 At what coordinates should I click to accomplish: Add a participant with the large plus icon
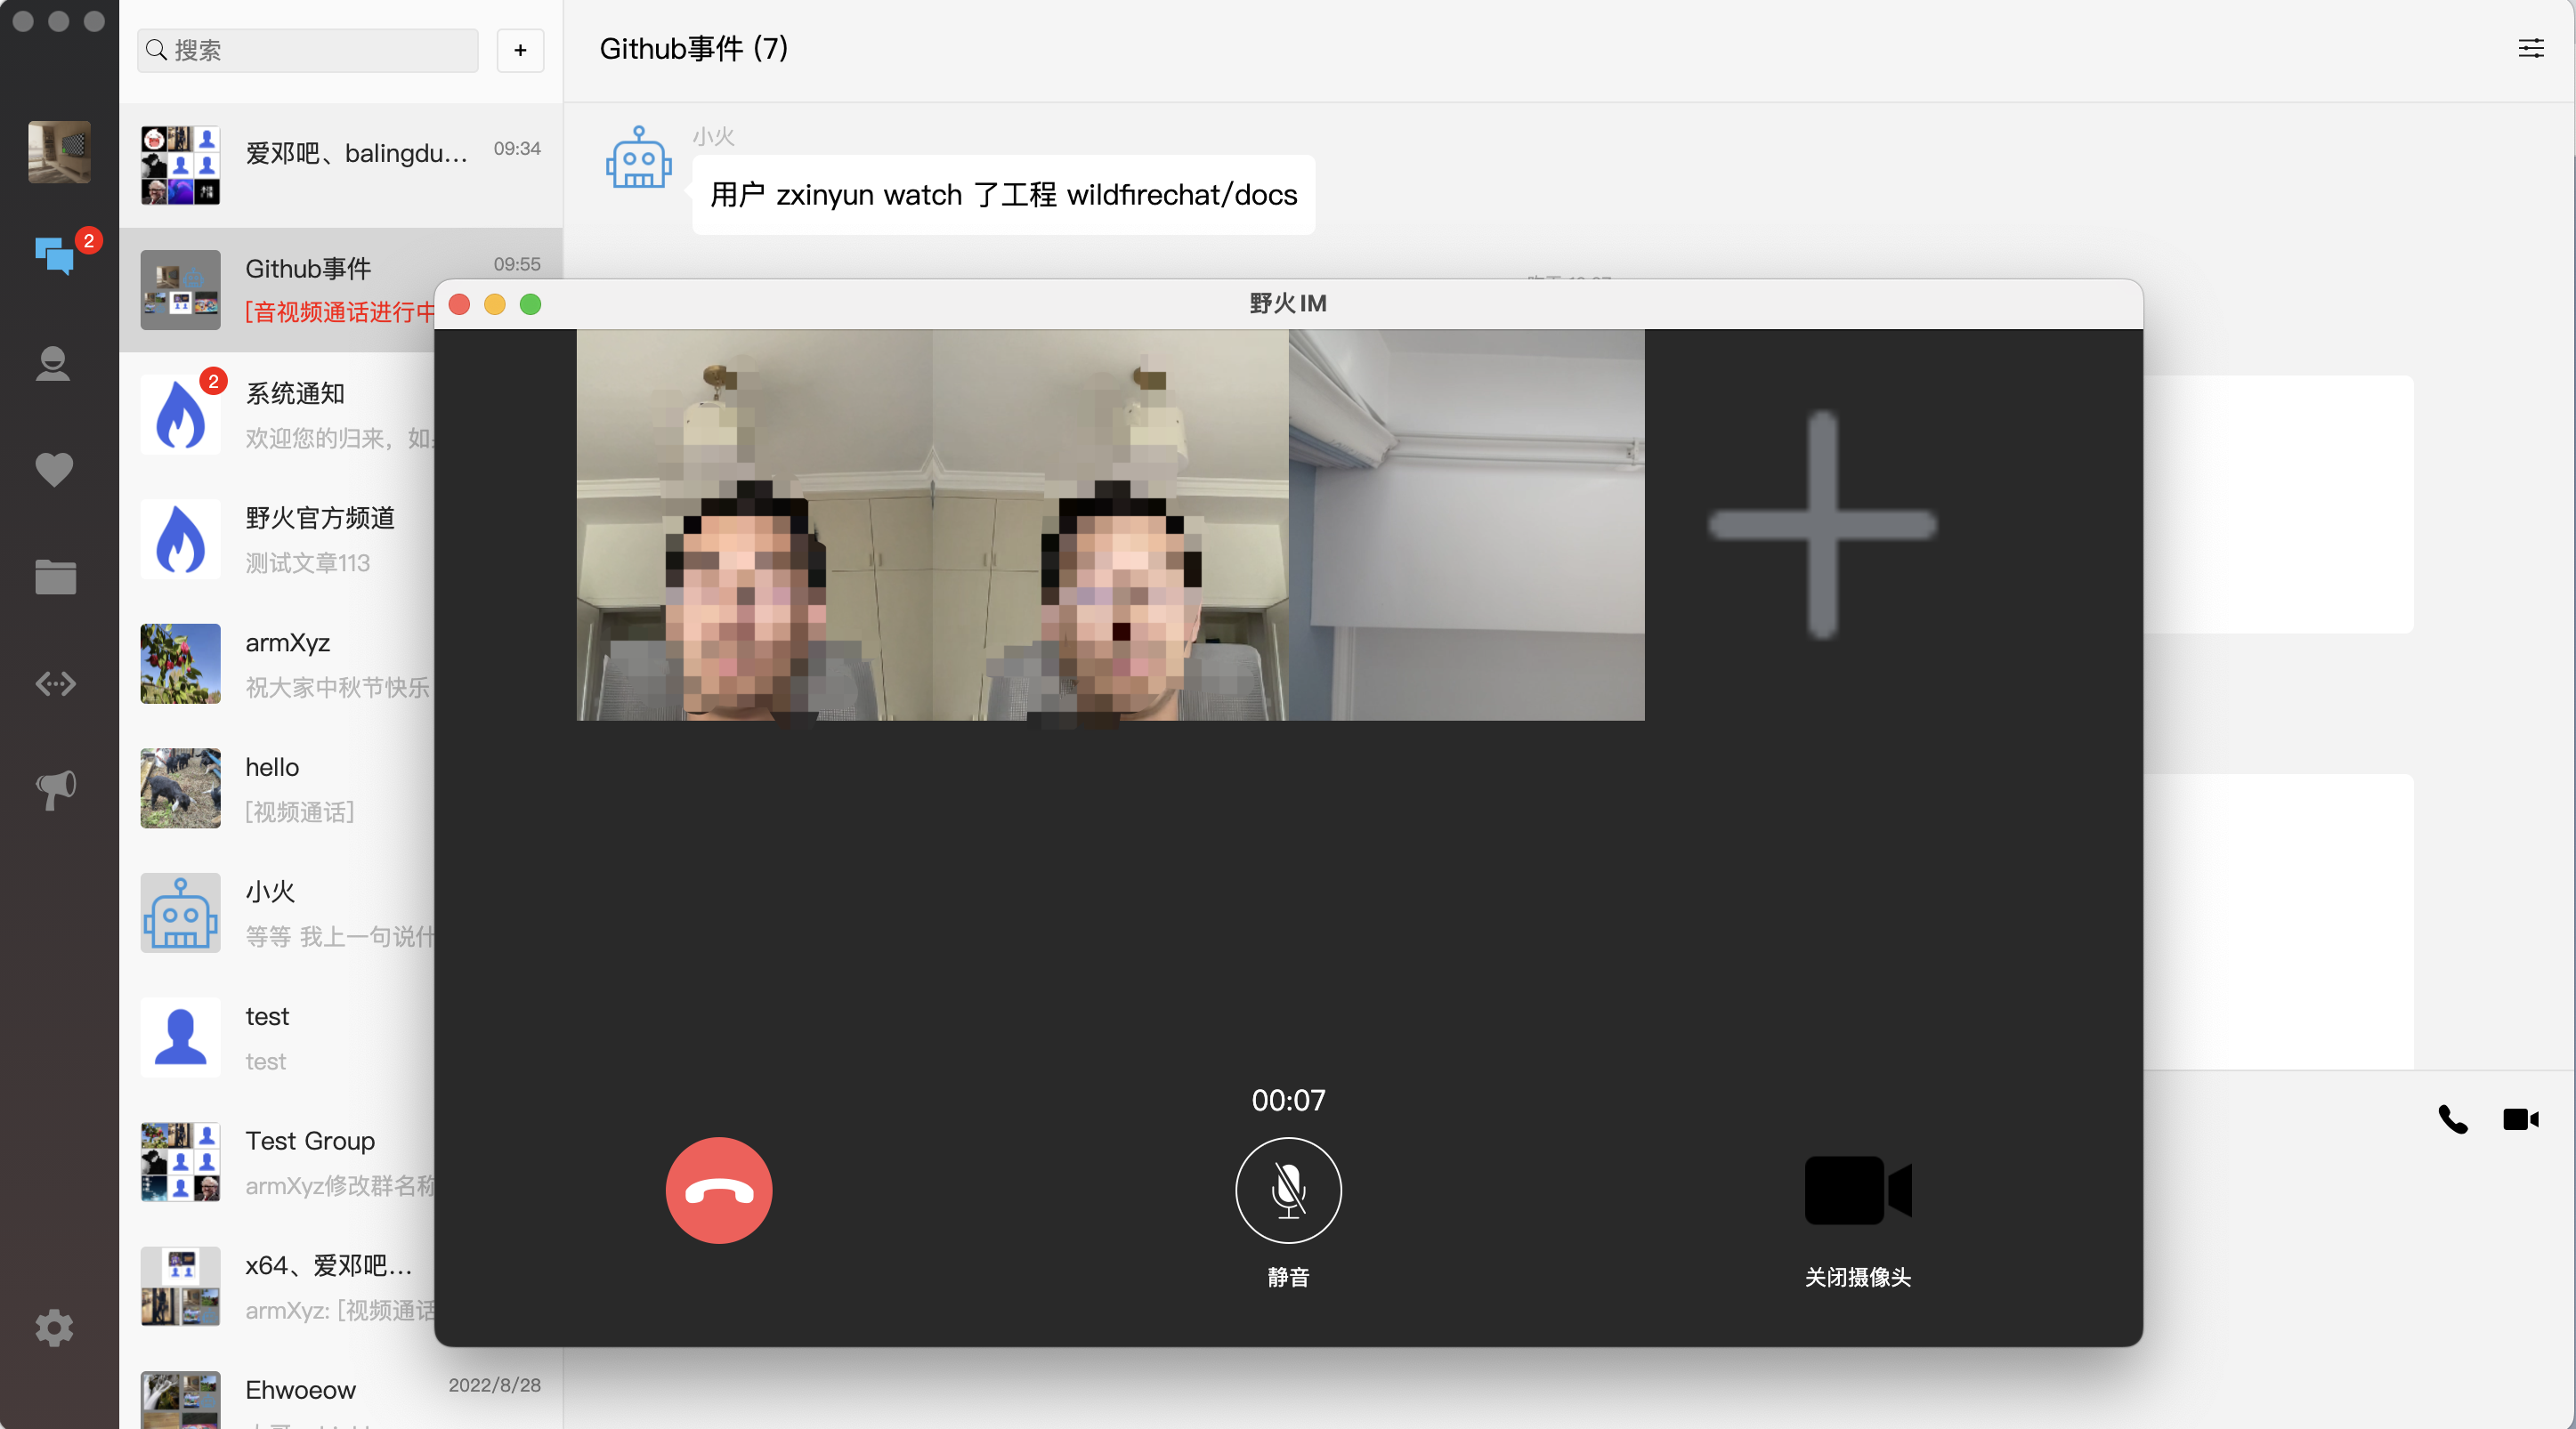pos(1821,525)
